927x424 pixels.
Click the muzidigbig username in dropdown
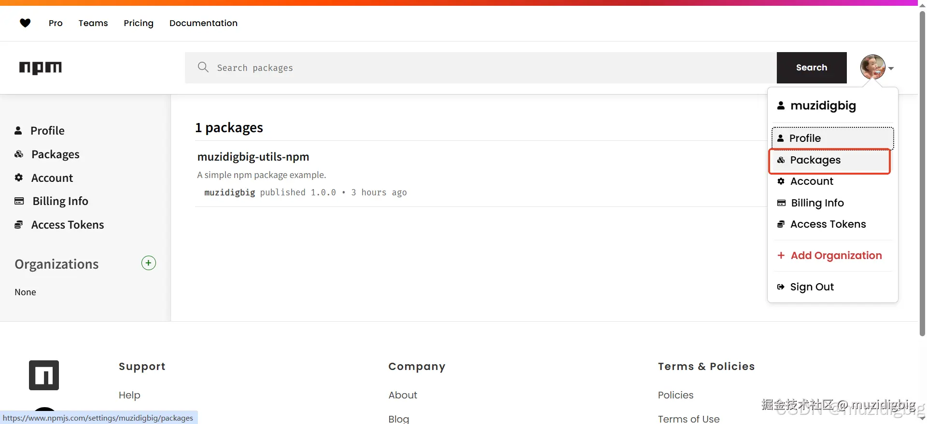pyautogui.click(x=823, y=105)
